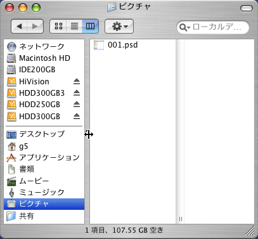Eject the HDD300GB volume

pos(77,117)
